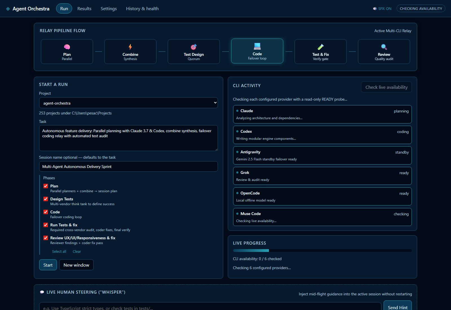Click the status dot next to Claude
This screenshot has height=310, width=451.
point(237,111)
